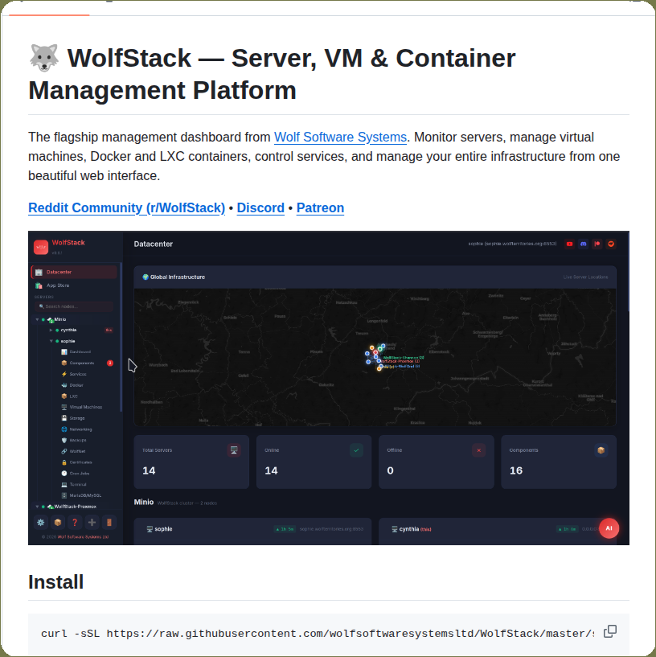Click the dashboard sidebar scrollbar
The image size is (656, 657).
[121, 337]
